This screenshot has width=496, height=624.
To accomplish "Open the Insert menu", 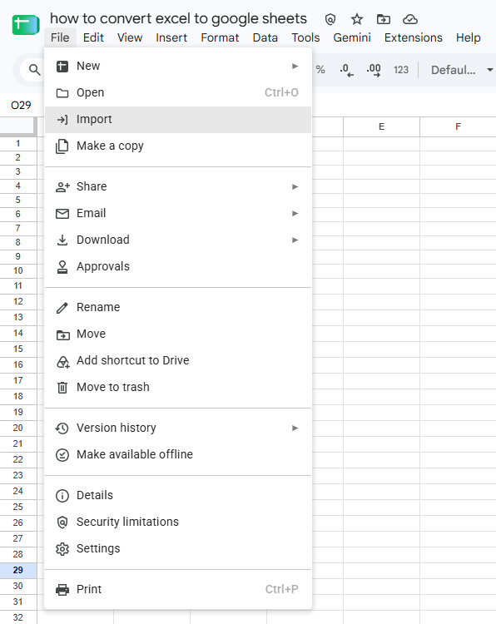I will [x=171, y=37].
